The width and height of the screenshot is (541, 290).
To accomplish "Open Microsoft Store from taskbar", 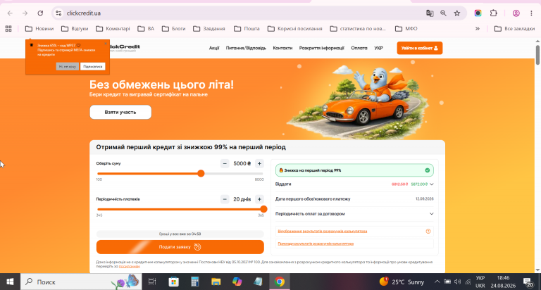I will point(173,282).
